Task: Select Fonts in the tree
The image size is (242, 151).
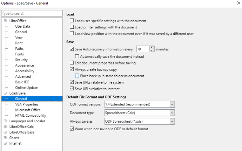Action: [x=19, y=54]
